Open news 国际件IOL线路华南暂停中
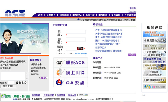 (x=109, y=41)
